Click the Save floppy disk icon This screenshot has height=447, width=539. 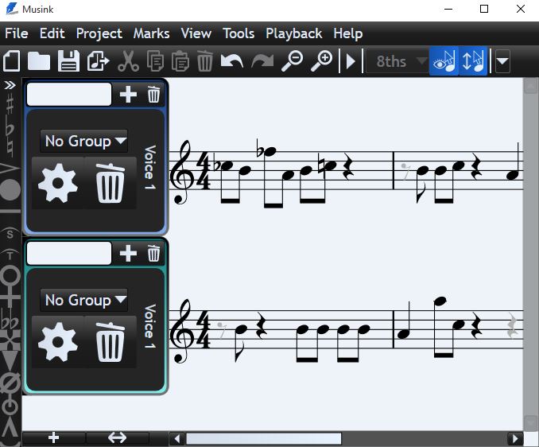69,61
